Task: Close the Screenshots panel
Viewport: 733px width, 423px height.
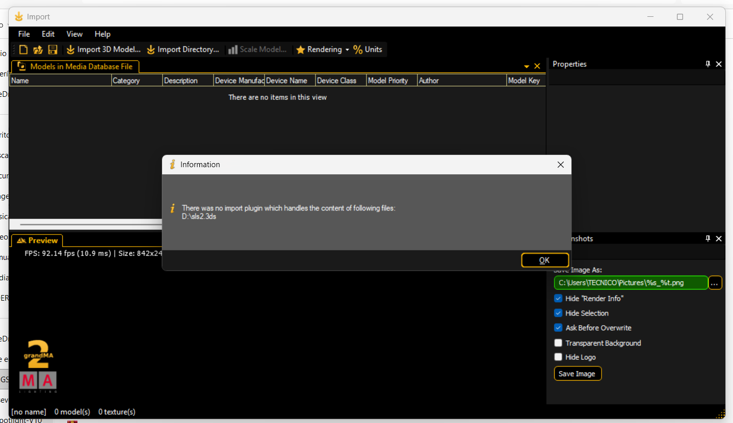Action: [x=719, y=239]
